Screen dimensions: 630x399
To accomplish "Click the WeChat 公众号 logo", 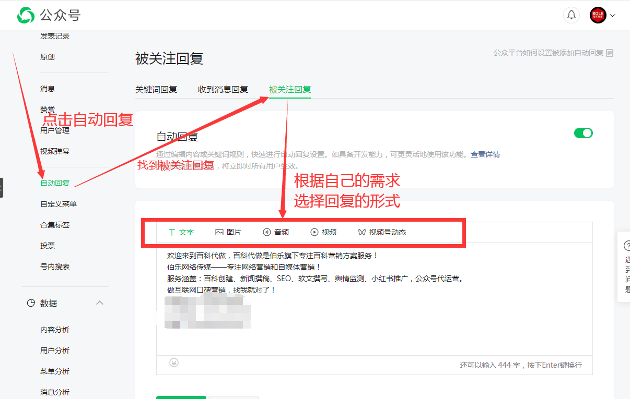I will click(49, 15).
